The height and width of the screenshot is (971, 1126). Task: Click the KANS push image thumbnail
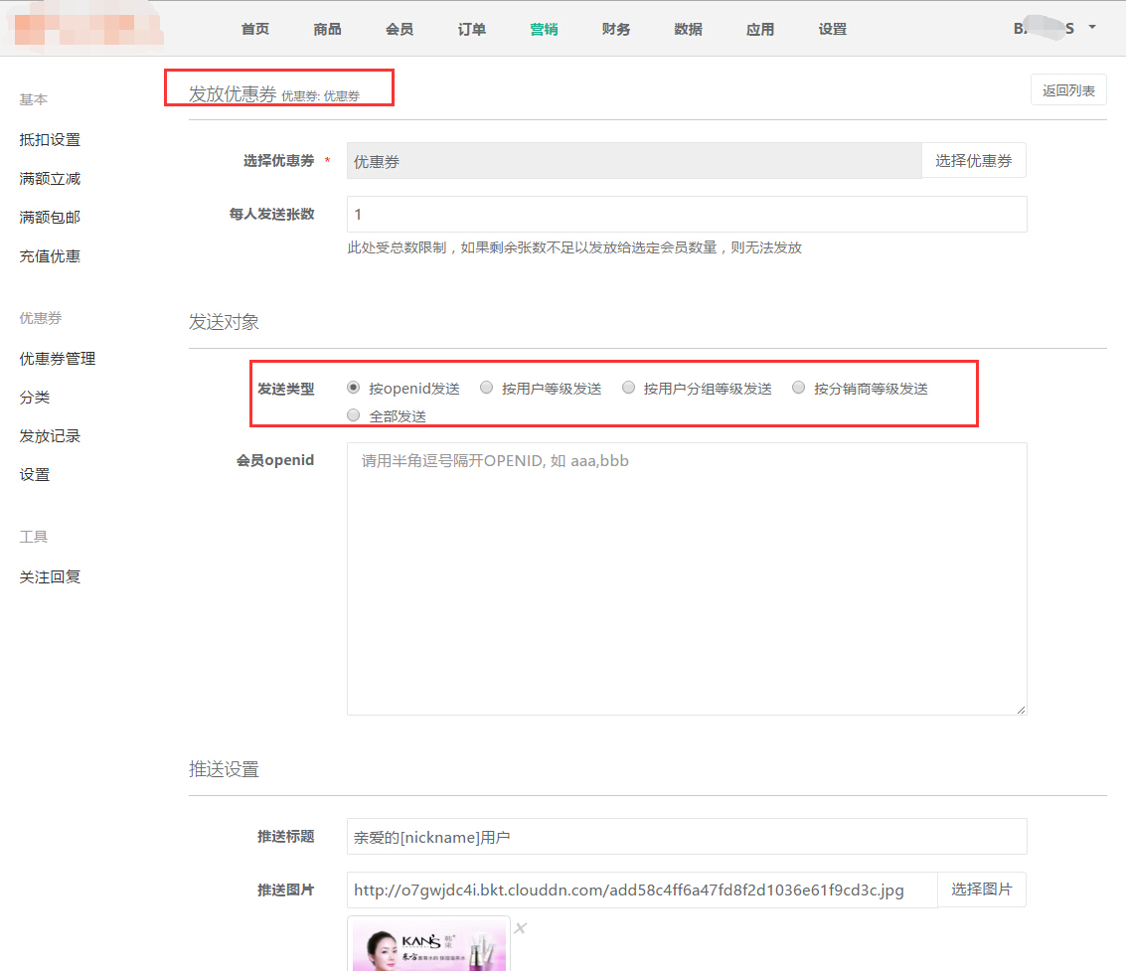click(x=429, y=945)
